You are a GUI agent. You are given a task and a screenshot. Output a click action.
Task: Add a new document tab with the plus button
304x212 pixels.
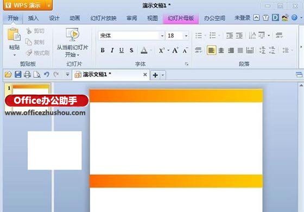point(155,75)
